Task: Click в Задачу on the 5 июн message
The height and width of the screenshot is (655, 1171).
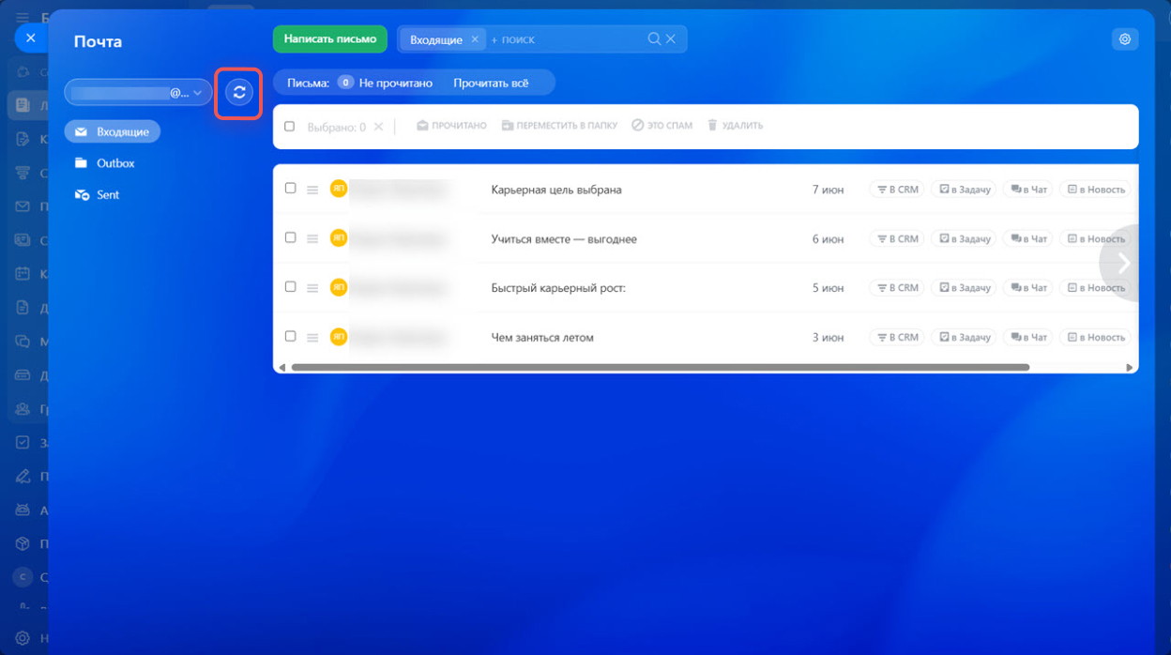Action: coord(964,288)
